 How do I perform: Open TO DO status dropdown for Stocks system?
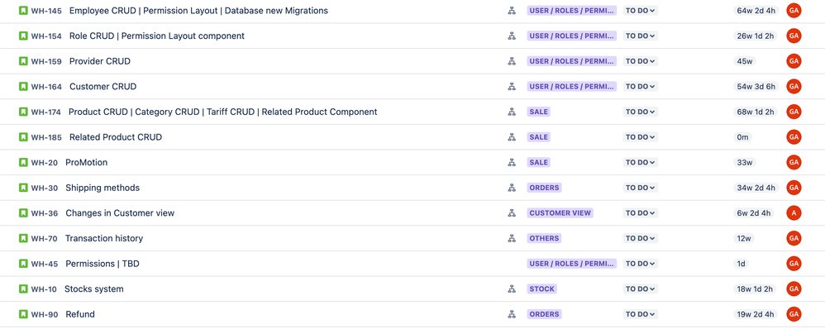[641, 288]
